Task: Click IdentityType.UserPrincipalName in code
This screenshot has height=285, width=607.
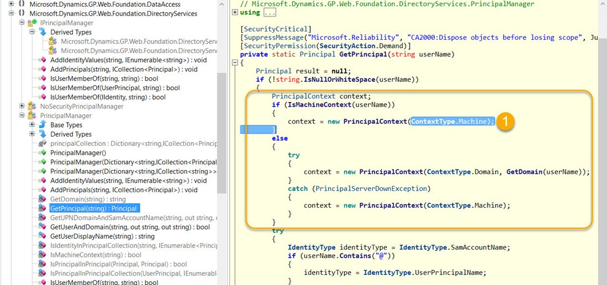Action: click(424, 273)
